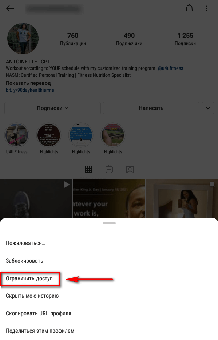
Task: Open the mirror selfie post thumbnail
Action: [x=182, y=198]
